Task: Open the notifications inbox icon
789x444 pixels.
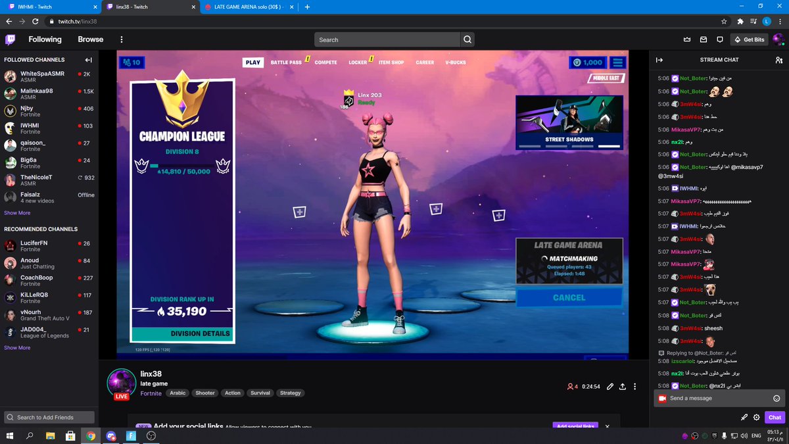Action: coord(703,39)
